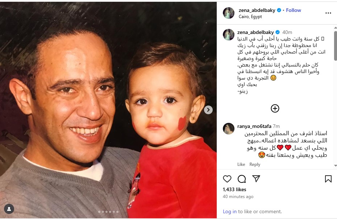This screenshot has width=337, height=219.
Task: Follow zena_abdelbaky
Action: coord(294,10)
